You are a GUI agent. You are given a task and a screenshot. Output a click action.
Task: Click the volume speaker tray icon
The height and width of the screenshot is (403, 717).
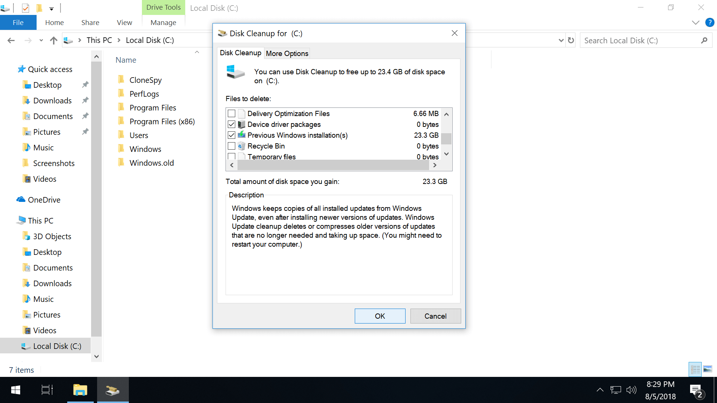coord(631,390)
